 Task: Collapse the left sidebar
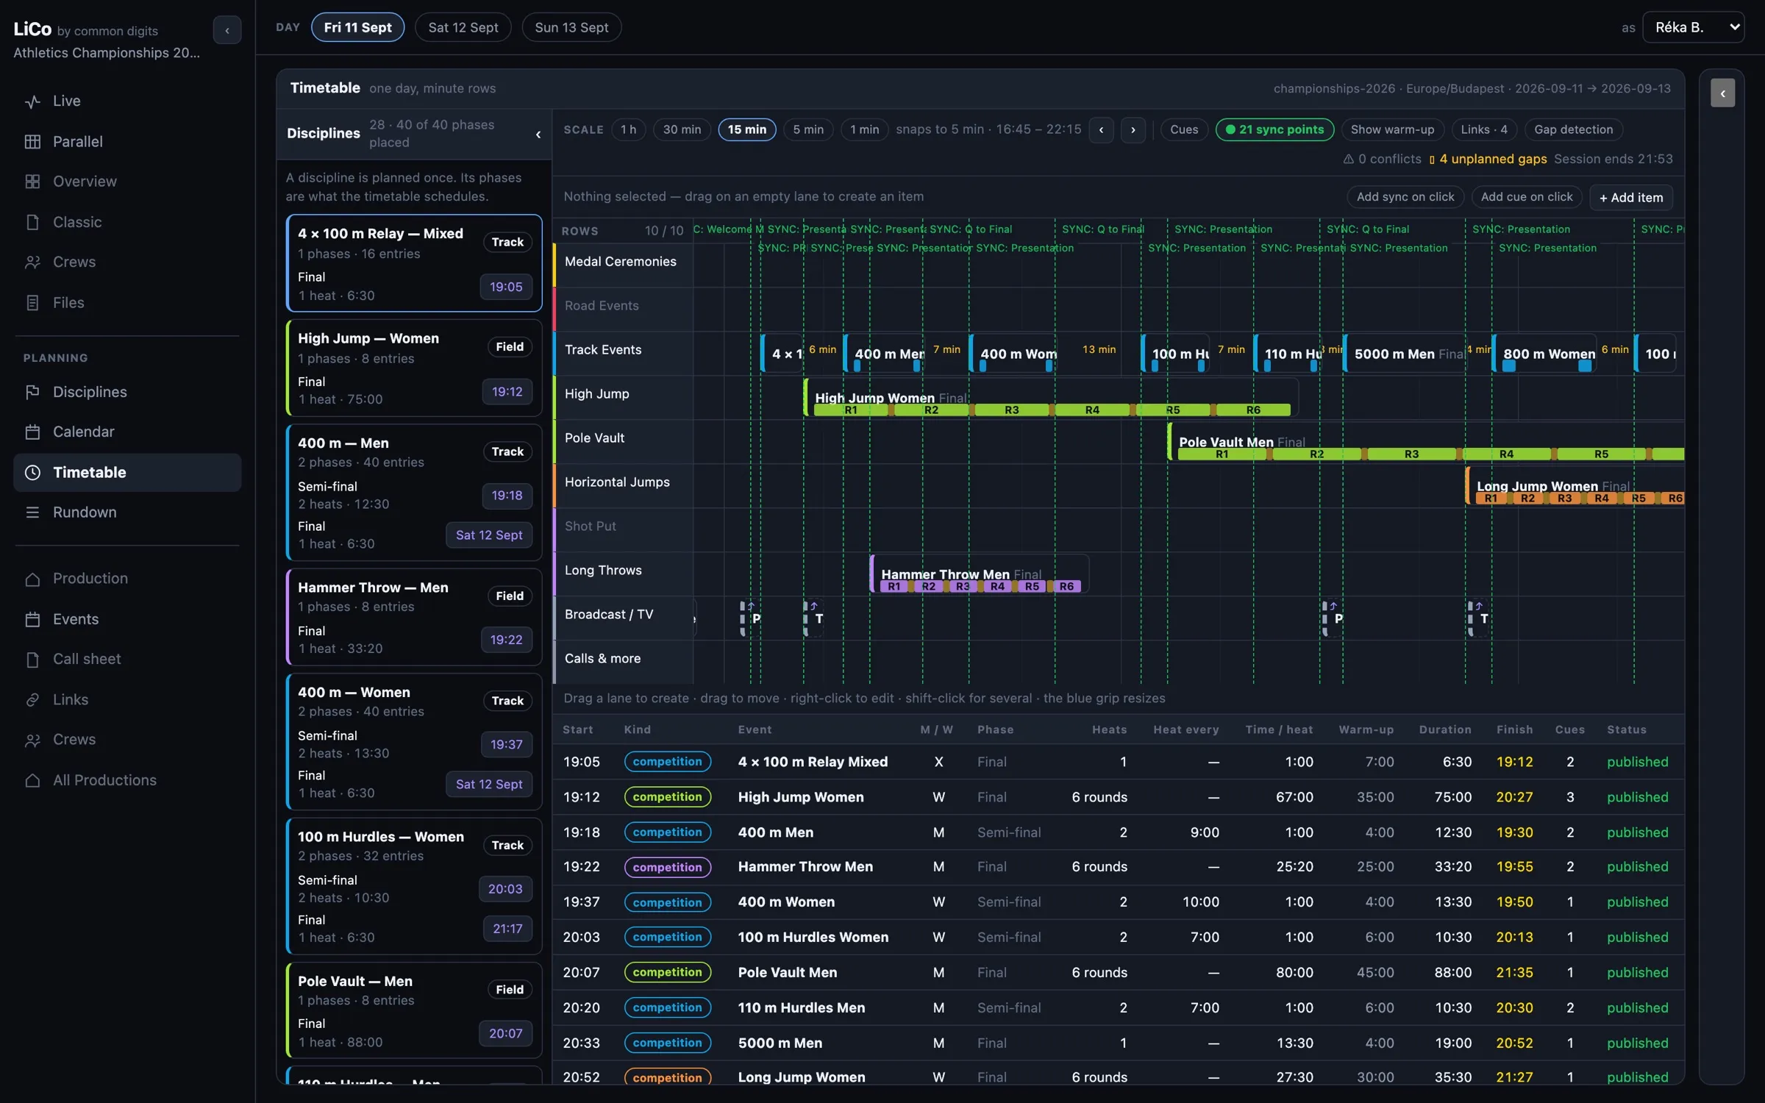tap(227, 30)
